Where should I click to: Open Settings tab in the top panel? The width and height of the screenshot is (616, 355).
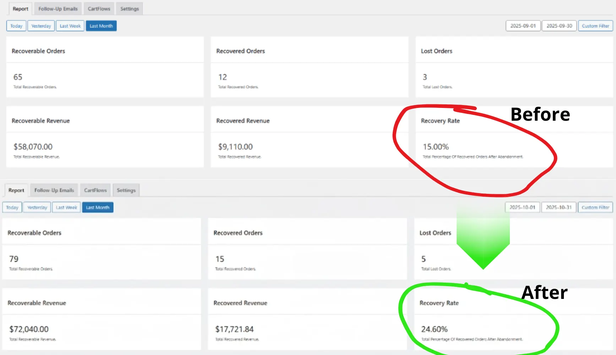[x=129, y=9]
